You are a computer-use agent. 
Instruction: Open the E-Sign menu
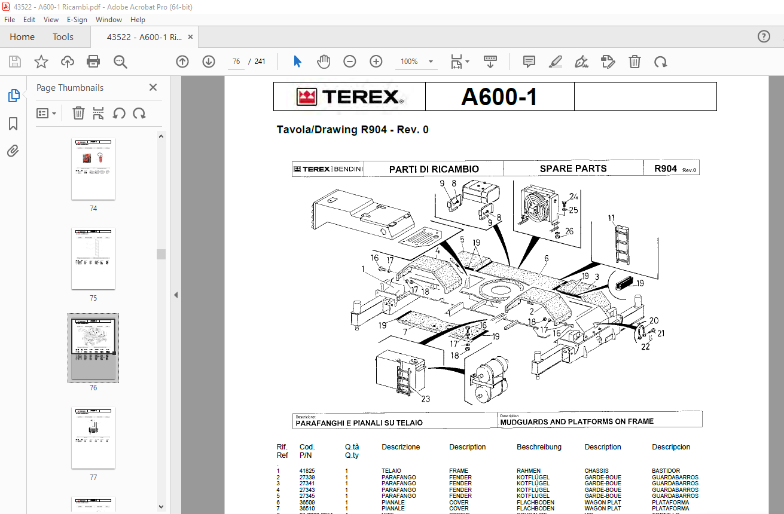click(77, 20)
